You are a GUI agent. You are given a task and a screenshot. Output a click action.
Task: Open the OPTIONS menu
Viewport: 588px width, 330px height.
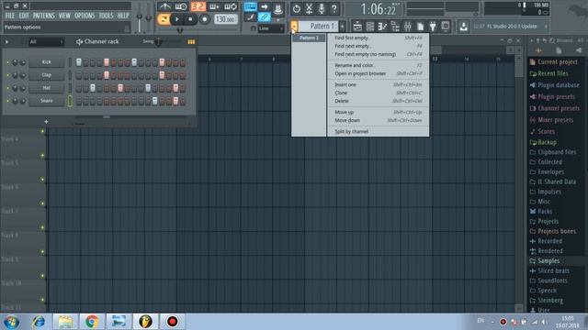85,16
